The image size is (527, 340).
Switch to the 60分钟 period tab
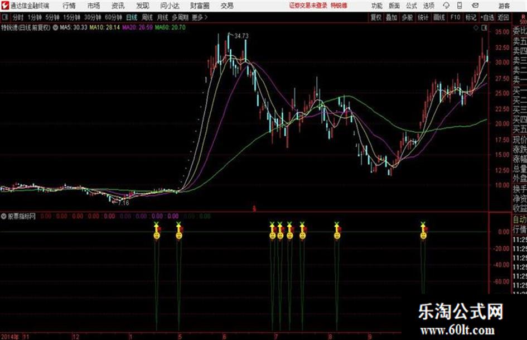(113, 17)
